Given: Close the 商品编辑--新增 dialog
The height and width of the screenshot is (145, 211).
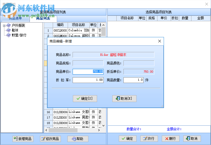Looking at the screenshot, I should click(160, 41).
